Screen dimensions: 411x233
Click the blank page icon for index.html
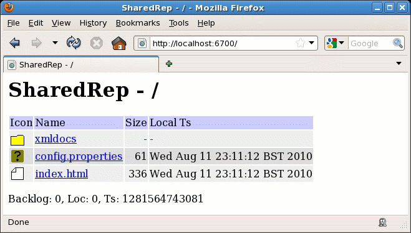coord(17,174)
